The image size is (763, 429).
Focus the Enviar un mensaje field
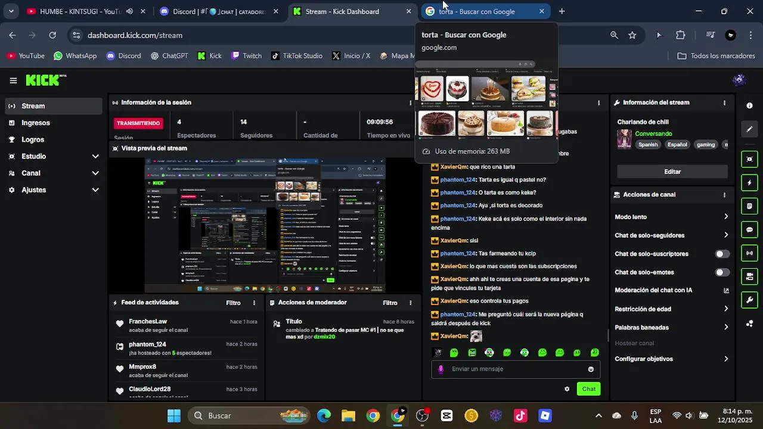516,369
